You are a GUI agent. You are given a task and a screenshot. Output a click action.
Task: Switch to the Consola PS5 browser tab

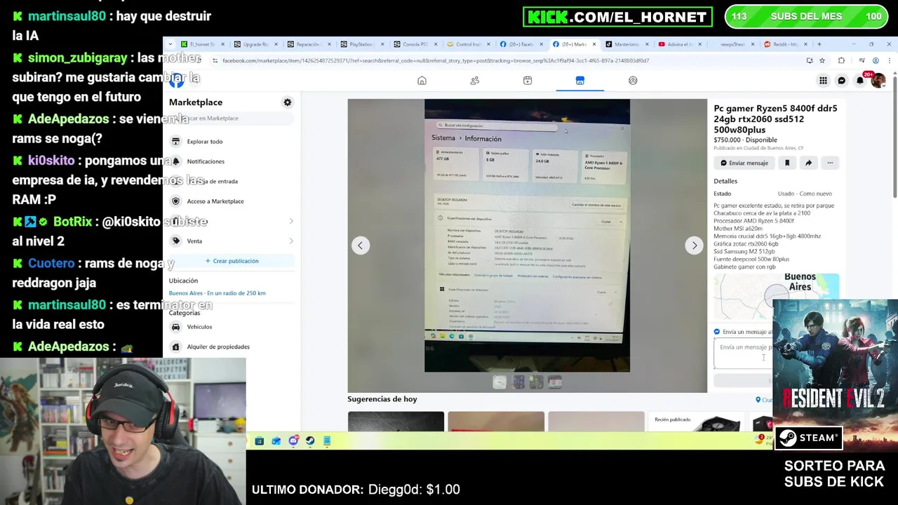coord(415,44)
